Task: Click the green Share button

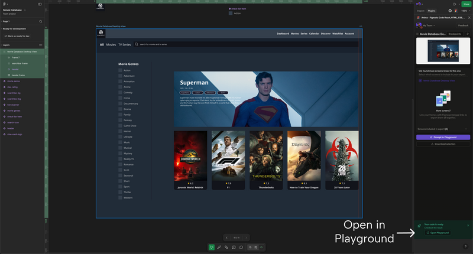Action: coord(466,4)
